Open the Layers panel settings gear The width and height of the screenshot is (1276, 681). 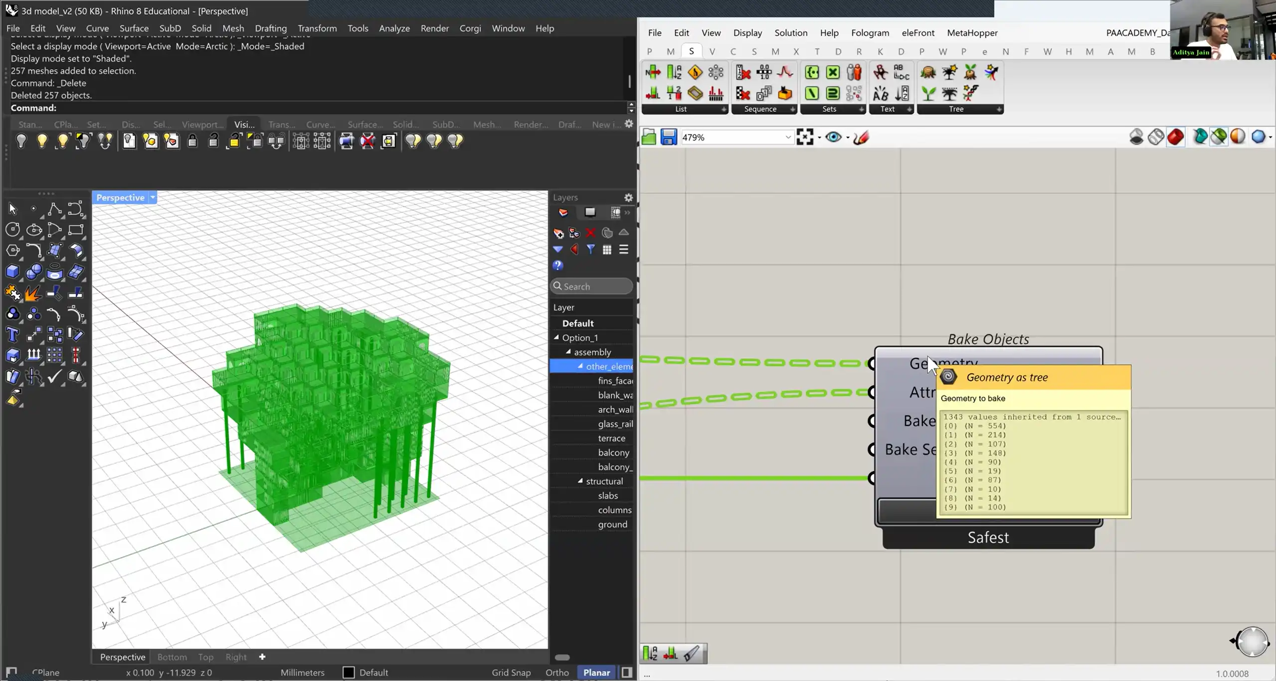[628, 197]
